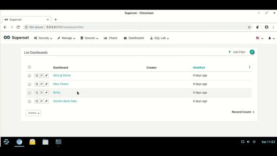277x156 pixels.
Task: Open the Births dashboard link
Action: pos(57,92)
